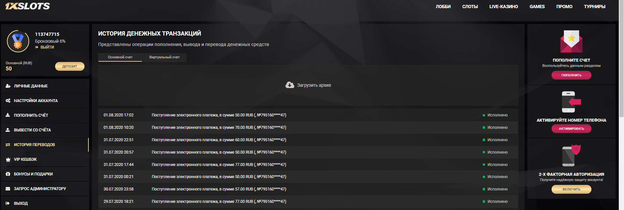Click the cloud download archive icon

tap(290, 85)
